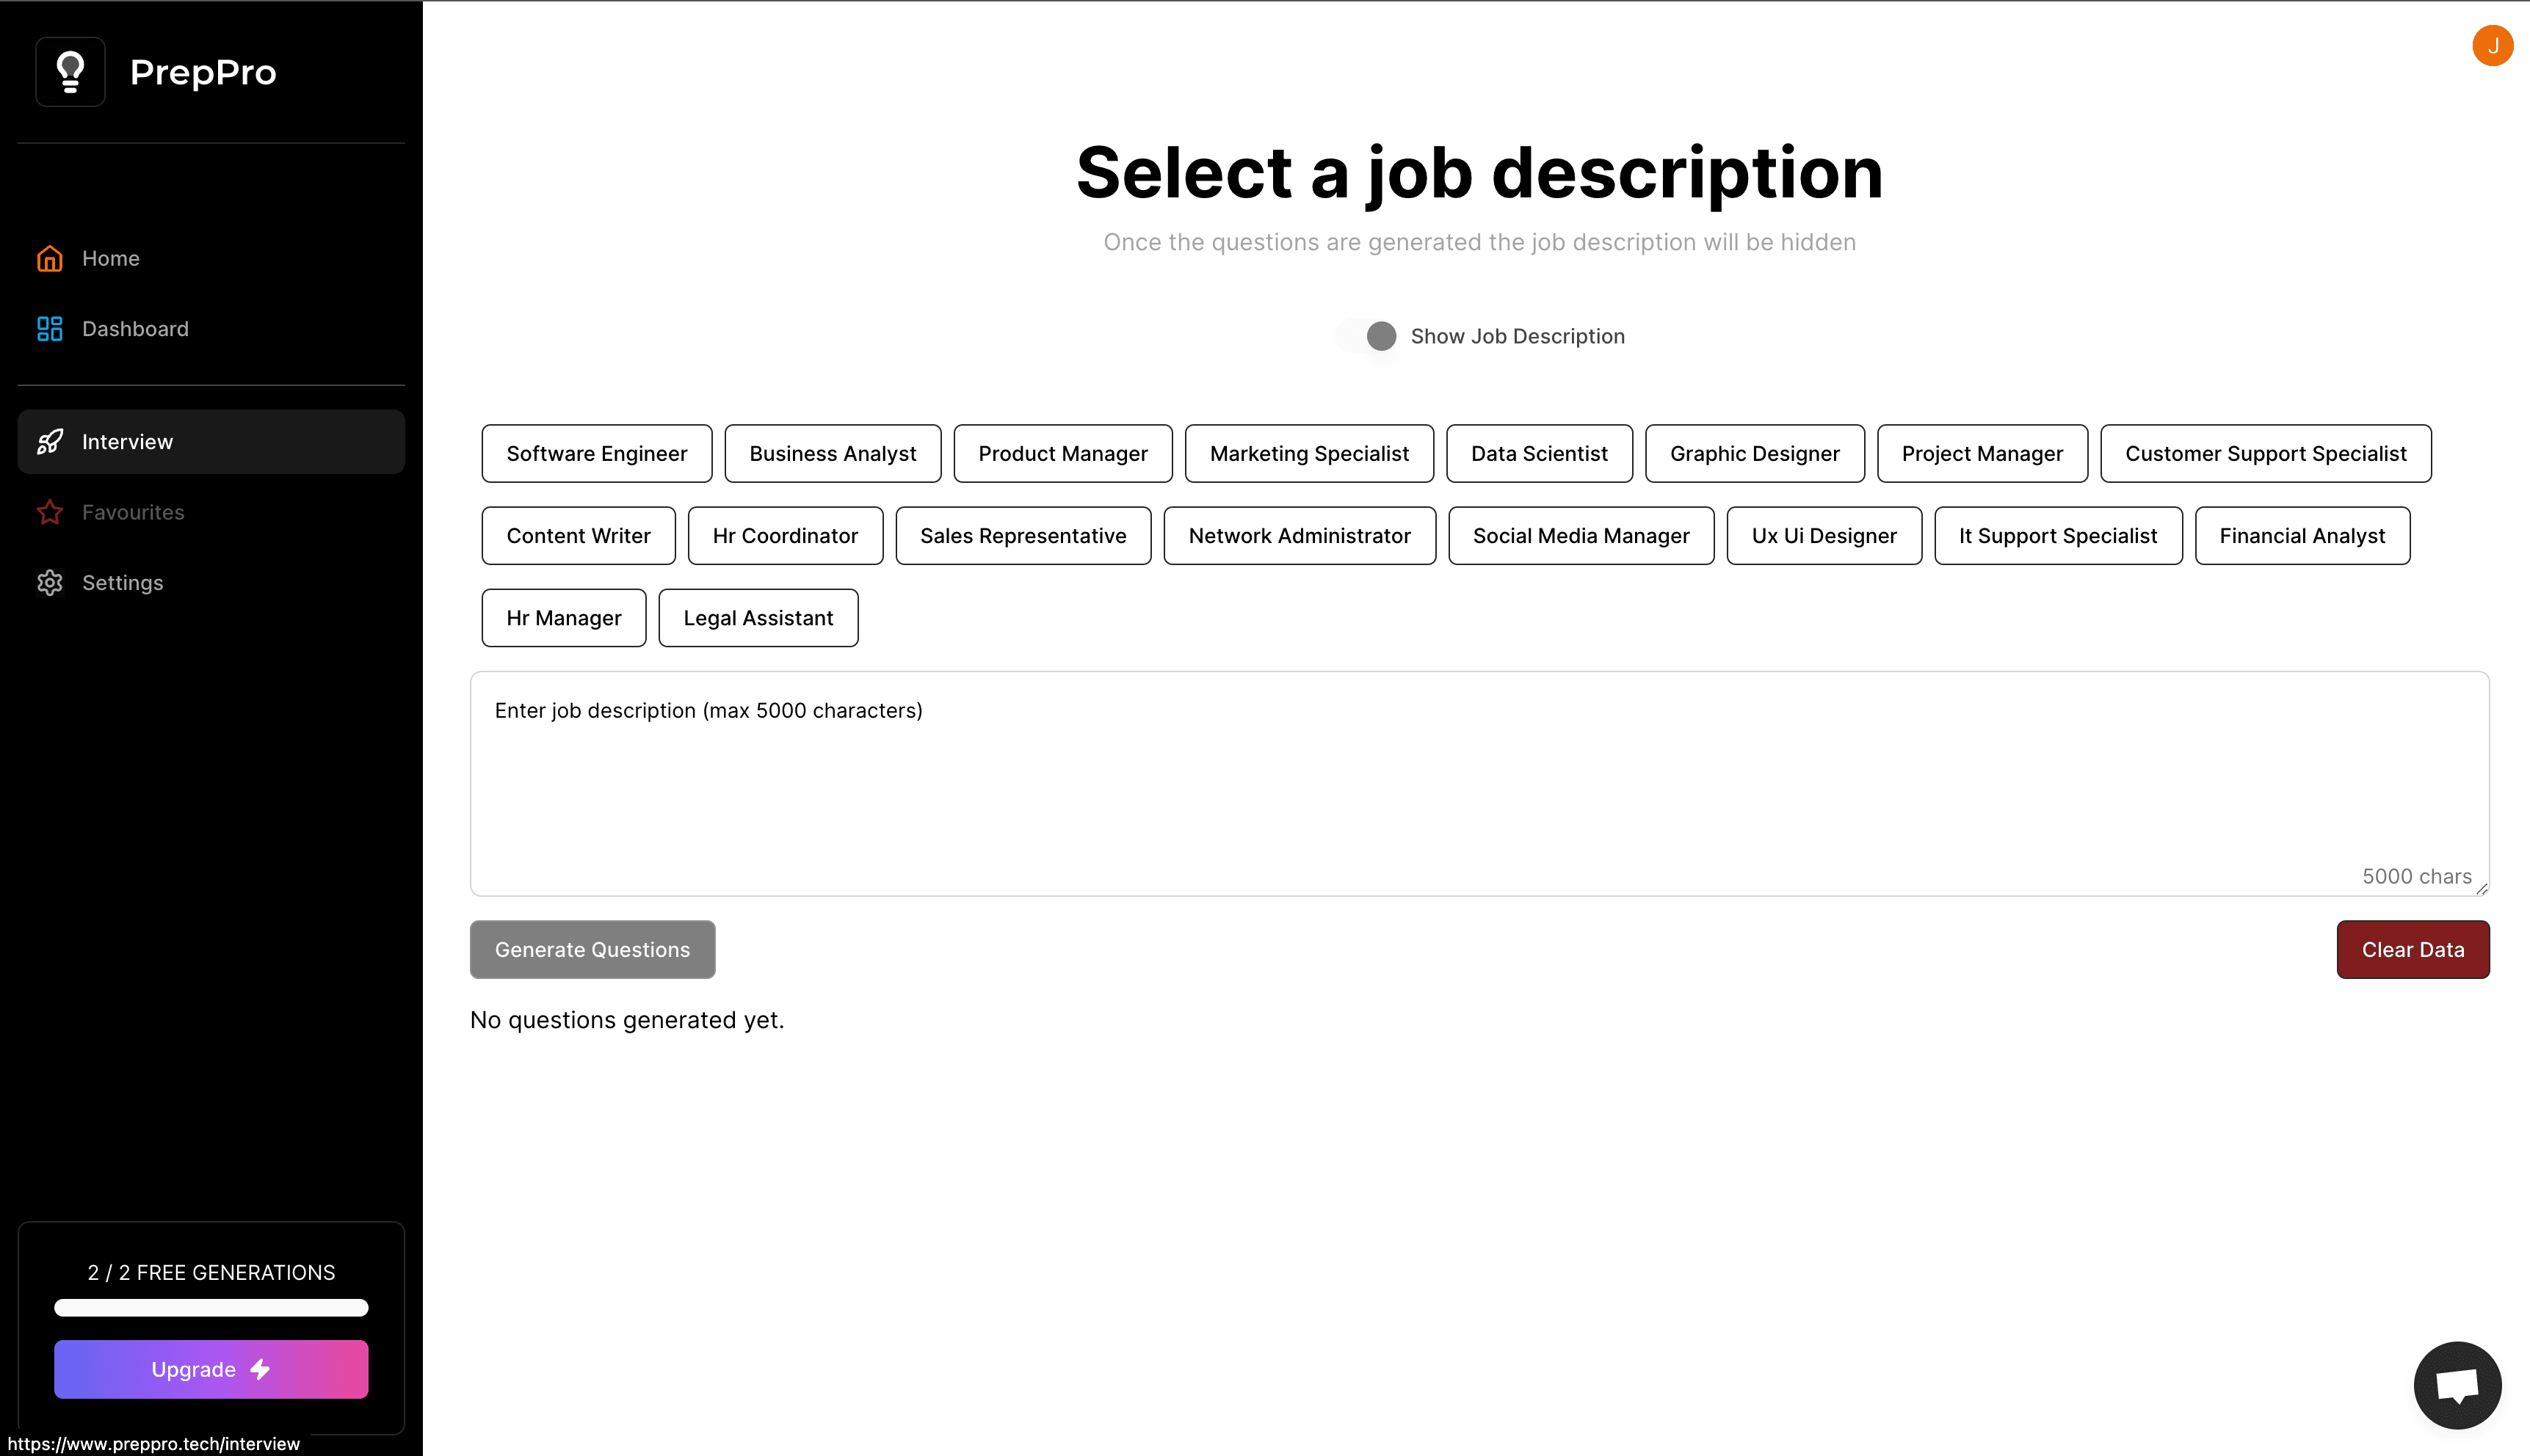The image size is (2530, 1456).
Task: Click the Dashboard grid icon
Action: [x=50, y=329]
